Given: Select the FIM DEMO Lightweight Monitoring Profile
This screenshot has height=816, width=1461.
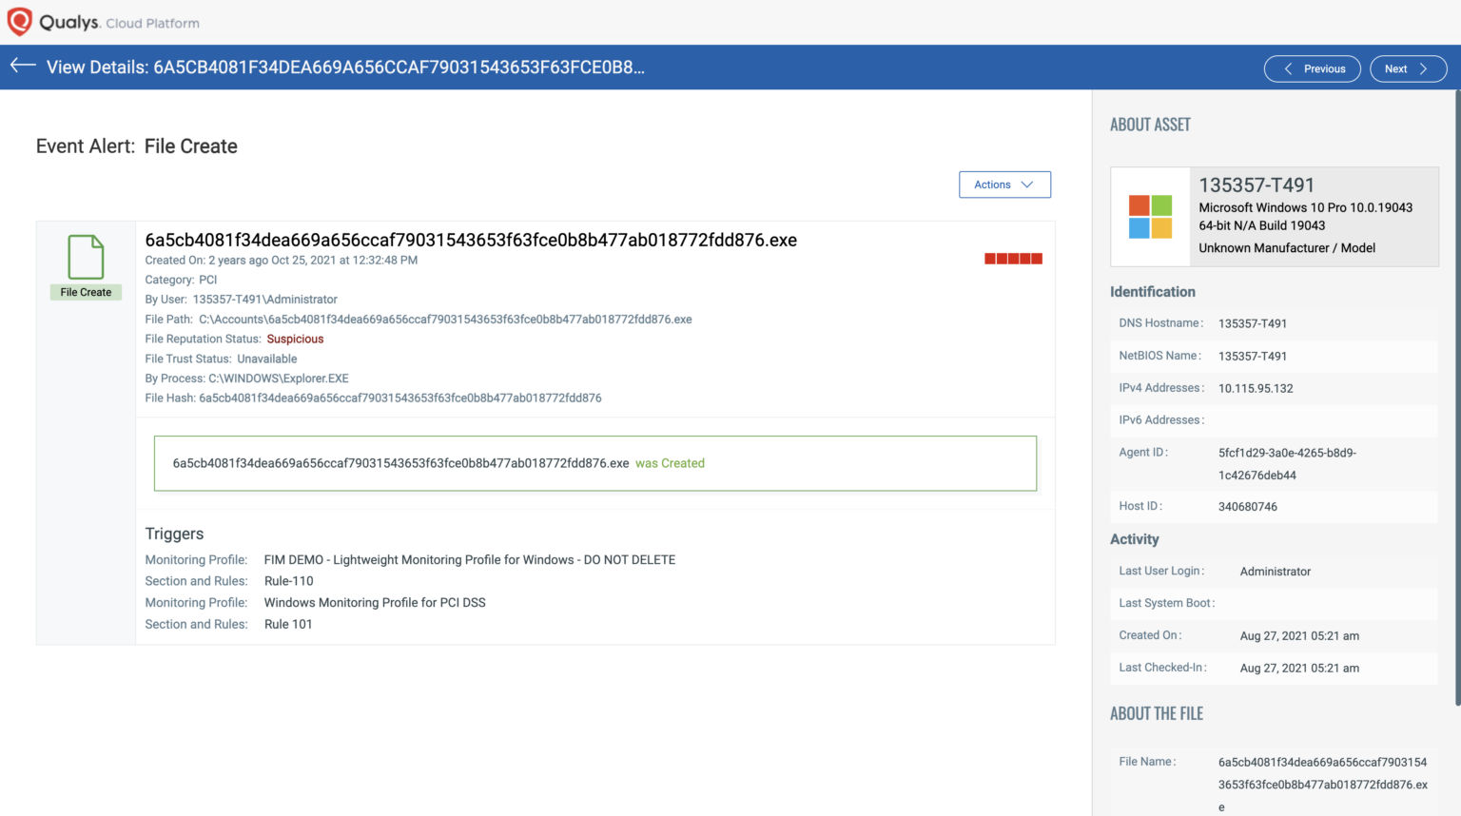Looking at the screenshot, I should pos(469,559).
